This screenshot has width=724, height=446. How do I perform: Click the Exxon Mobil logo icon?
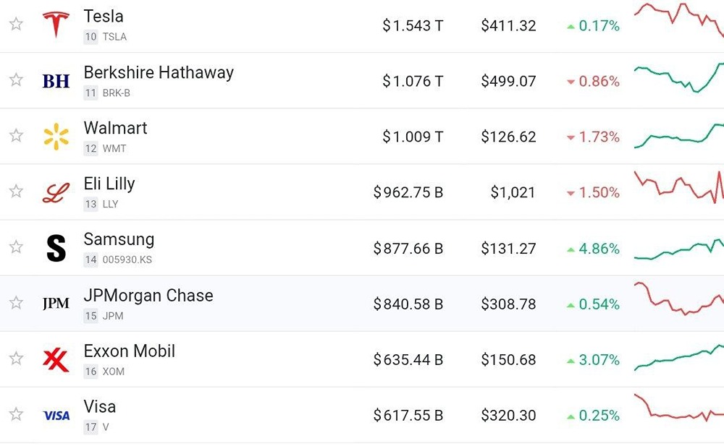56,359
